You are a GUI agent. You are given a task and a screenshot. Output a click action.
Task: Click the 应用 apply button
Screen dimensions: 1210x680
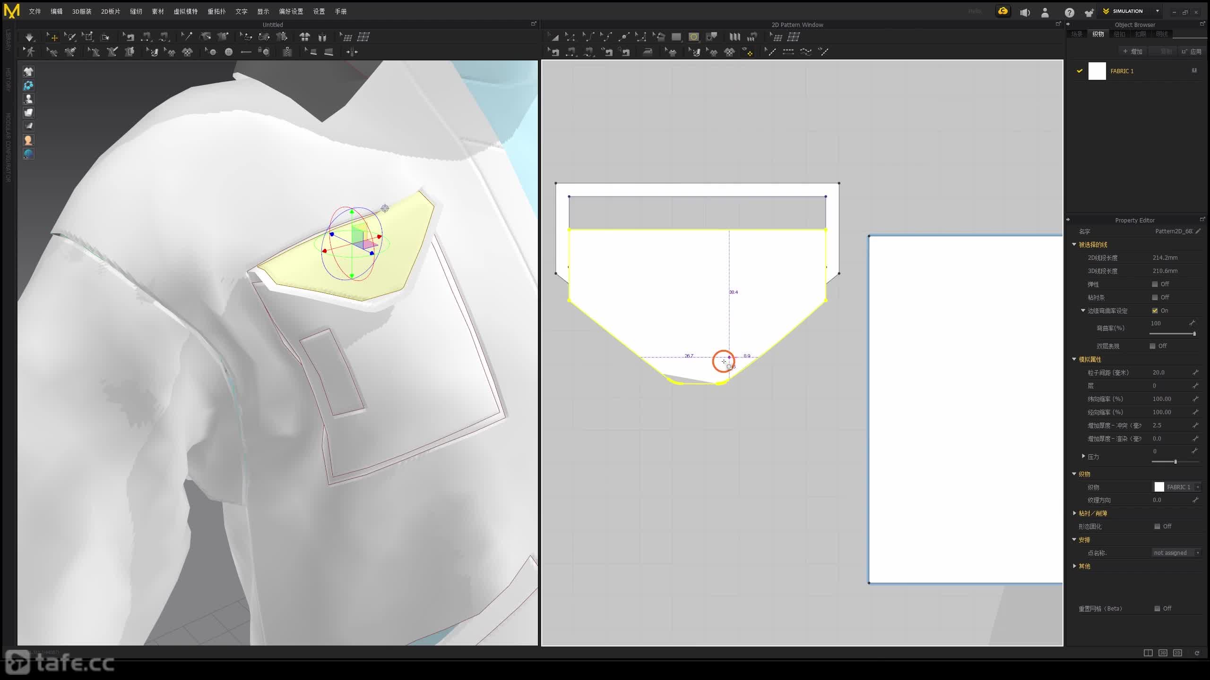pos(1191,51)
